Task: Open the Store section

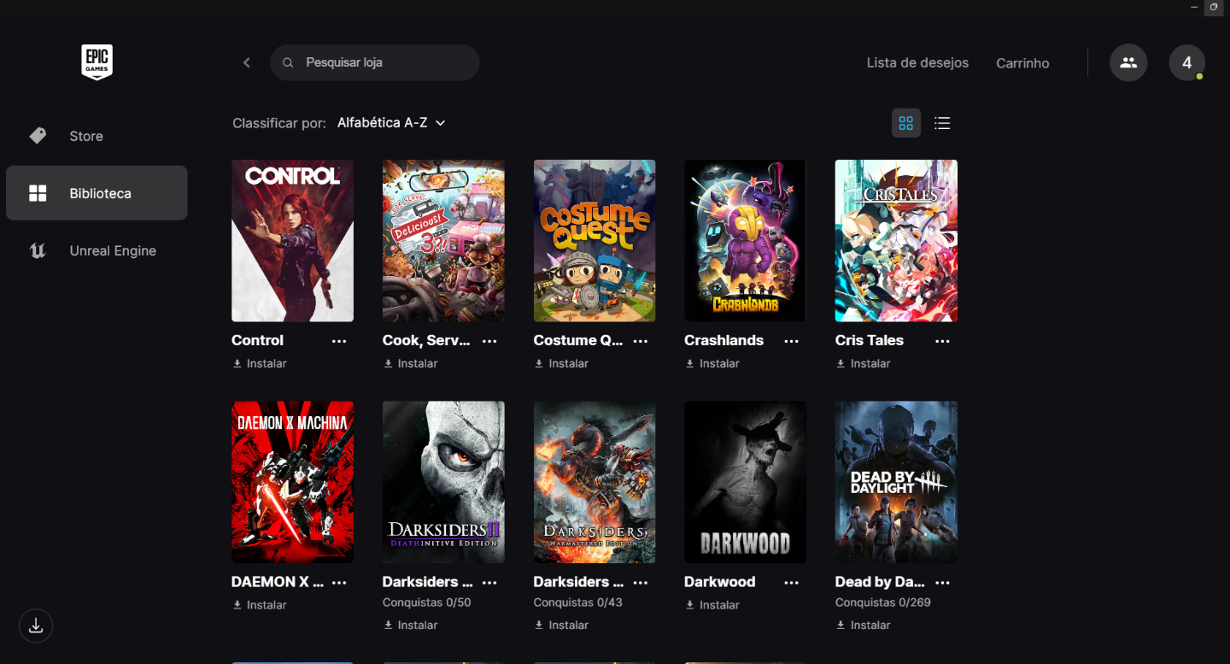Action: [x=97, y=136]
